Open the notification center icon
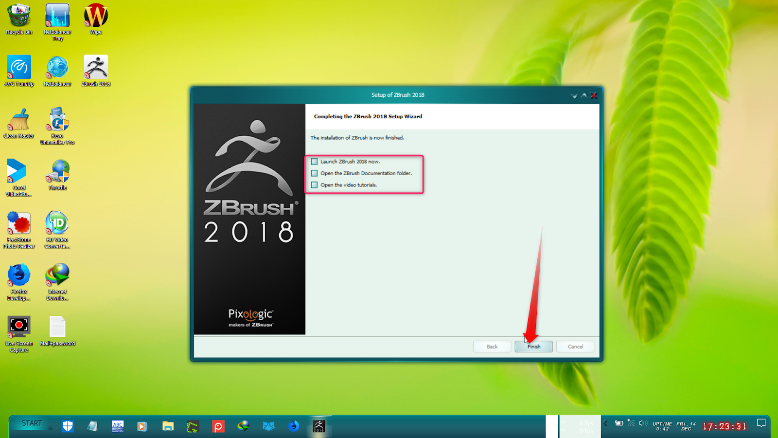 761,423
